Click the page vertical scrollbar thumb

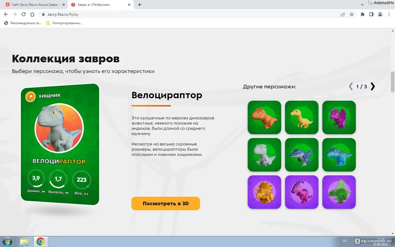tap(393, 82)
